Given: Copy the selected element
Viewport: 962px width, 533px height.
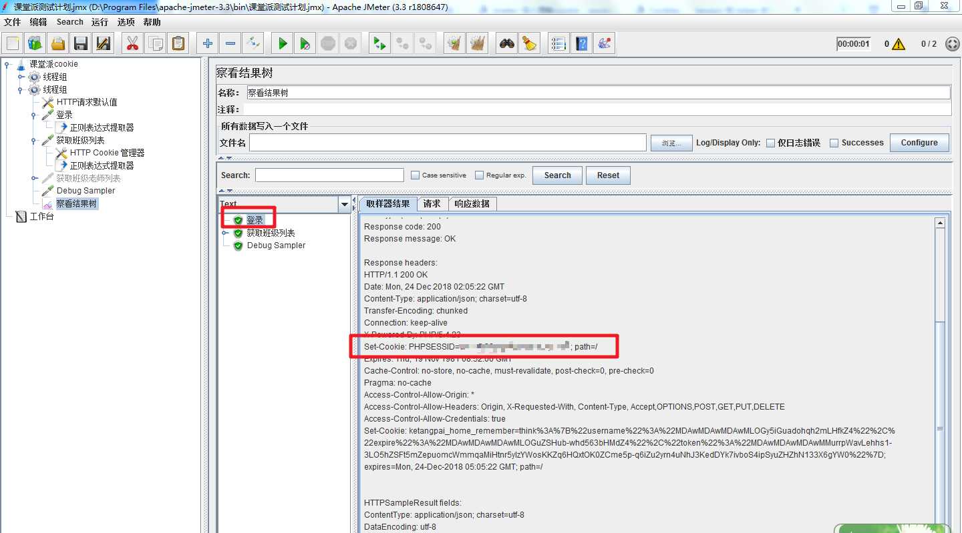Looking at the screenshot, I should [x=155, y=43].
